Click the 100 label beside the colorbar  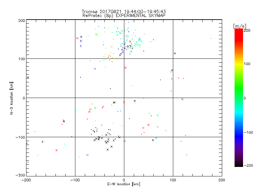(247, 64)
